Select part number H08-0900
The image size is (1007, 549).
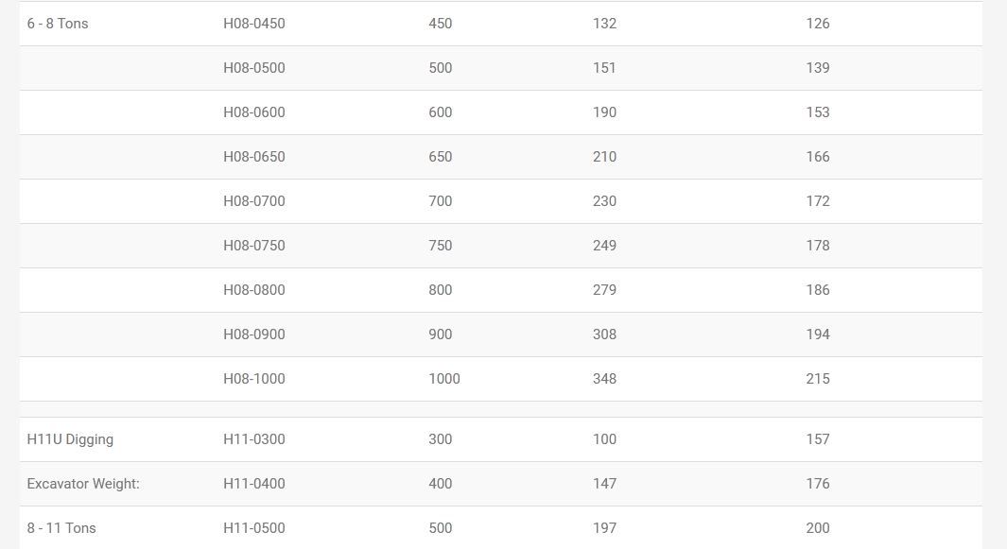click(x=253, y=335)
